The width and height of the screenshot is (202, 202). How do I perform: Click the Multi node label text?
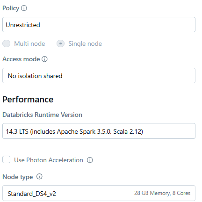point(29,43)
